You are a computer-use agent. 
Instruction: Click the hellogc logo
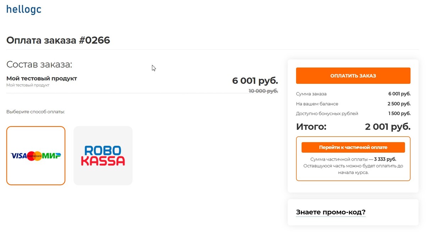pos(24,9)
